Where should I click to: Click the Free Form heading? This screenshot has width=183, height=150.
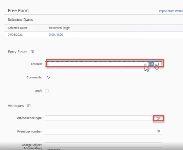(18, 11)
